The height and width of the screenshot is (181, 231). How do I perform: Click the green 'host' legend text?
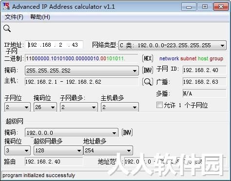click(x=203, y=58)
